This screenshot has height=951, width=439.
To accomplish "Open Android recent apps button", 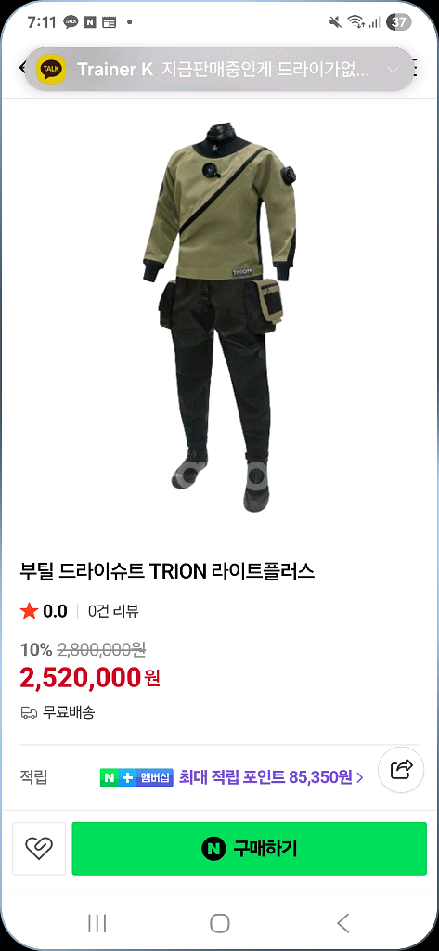I will (97, 923).
